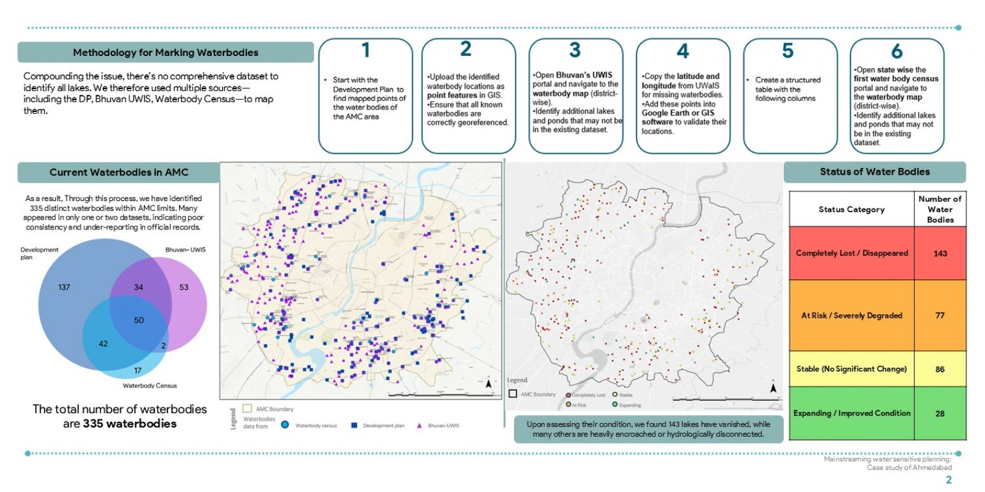Click the '143 lakes have vanished' caption box
This screenshot has width=985, height=492.
pos(649,429)
